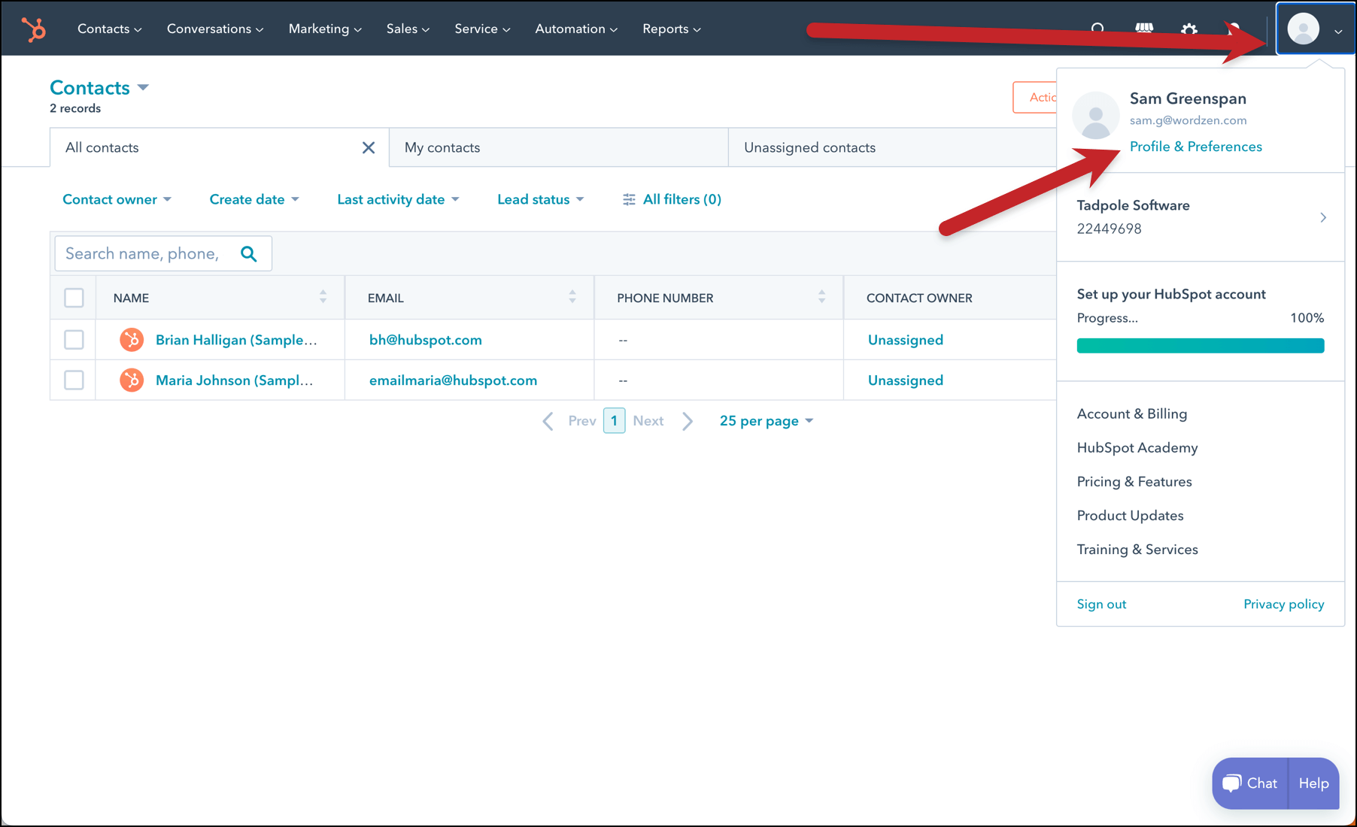Click the user avatar in the top bar
Screen dimensions: 1357x827
[1304, 29]
